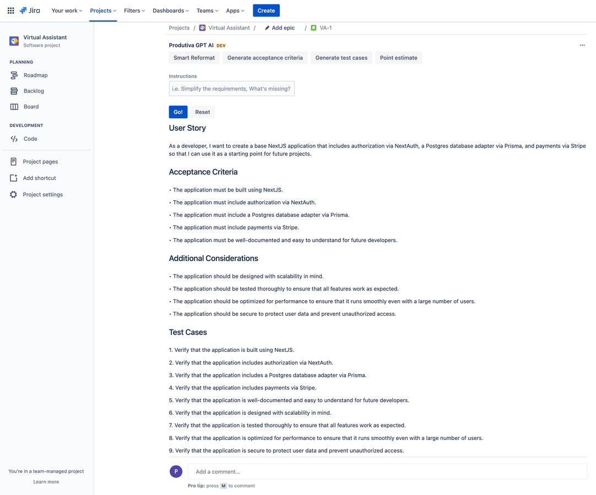Expand the Dashboards dropdown
This screenshot has height=495, width=596.
coord(171,10)
